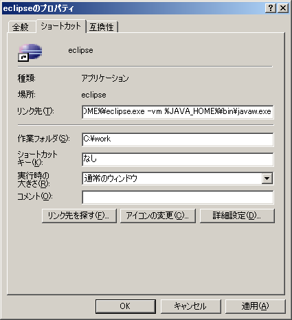This screenshot has width=292, height=320.
Task: Click the 種類 label
Action: point(27,78)
